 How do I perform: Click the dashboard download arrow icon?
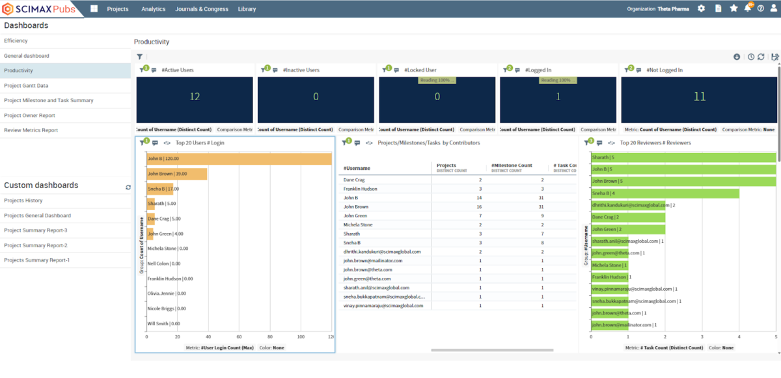coord(737,57)
